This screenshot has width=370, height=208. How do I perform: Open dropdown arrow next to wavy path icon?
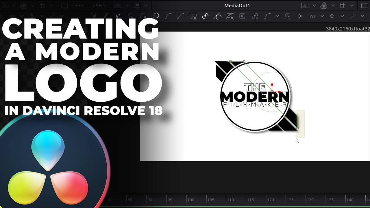[322, 16]
